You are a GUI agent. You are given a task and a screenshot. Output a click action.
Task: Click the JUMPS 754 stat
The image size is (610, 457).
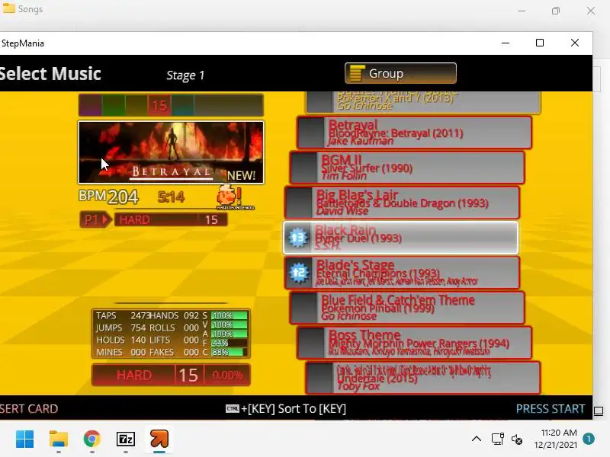tap(120, 328)
